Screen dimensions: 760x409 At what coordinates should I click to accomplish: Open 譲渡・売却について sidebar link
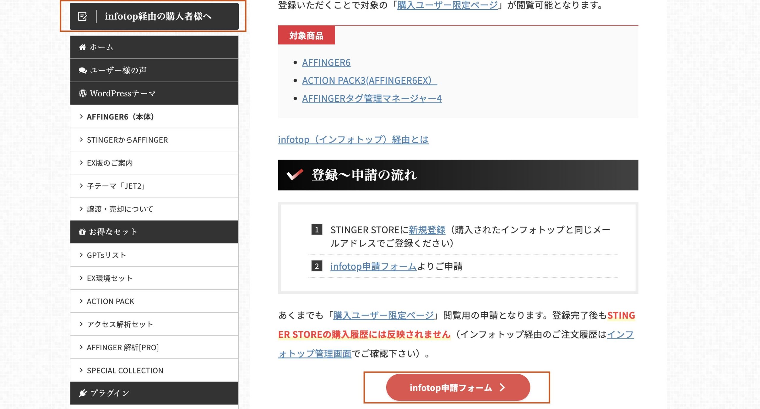point(154,209)
